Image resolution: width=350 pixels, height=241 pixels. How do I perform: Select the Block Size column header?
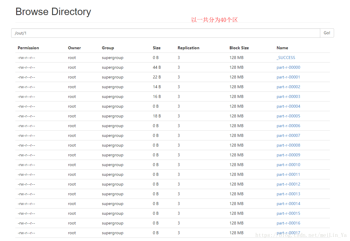pos(239,48)
